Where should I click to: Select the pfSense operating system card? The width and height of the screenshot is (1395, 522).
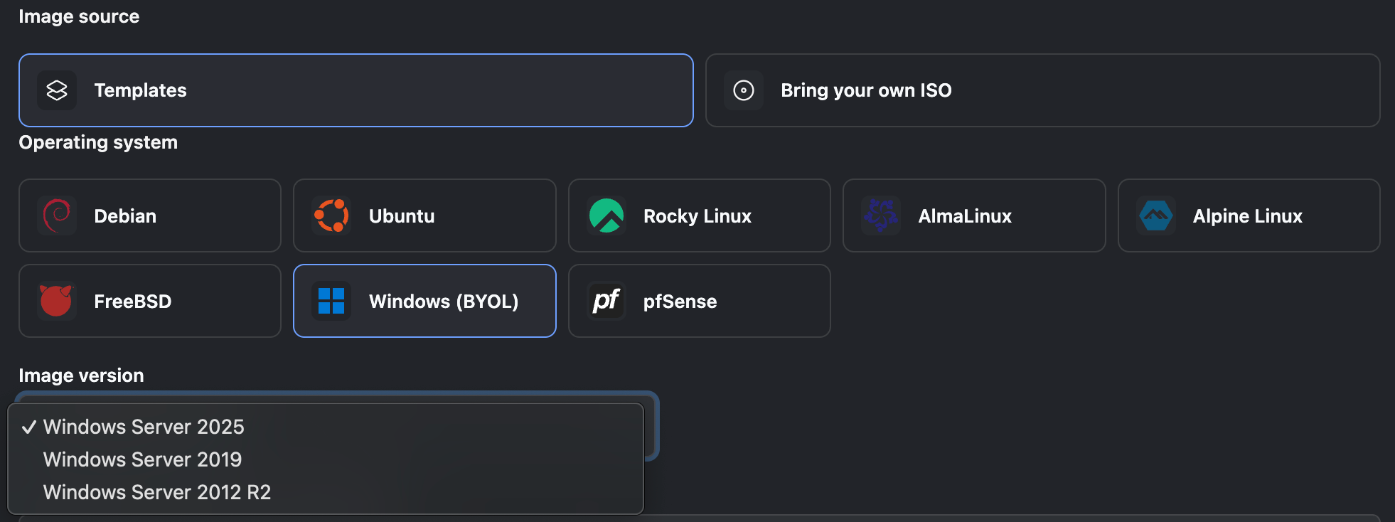pyautogui.click(x=700, y=301)
